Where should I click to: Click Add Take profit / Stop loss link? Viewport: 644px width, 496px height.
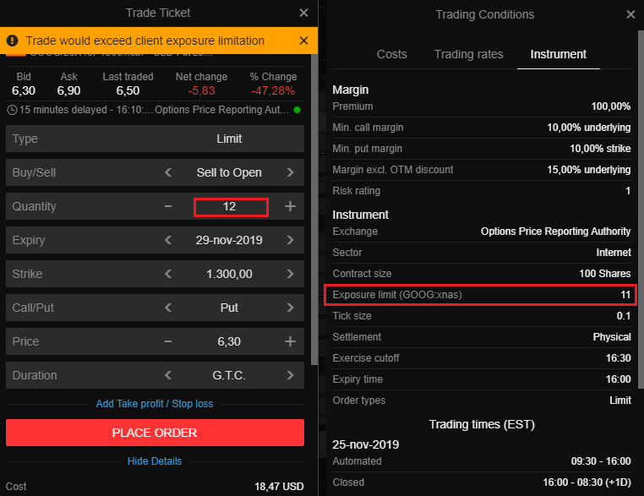pyautogui.click(x=155, y=404)
